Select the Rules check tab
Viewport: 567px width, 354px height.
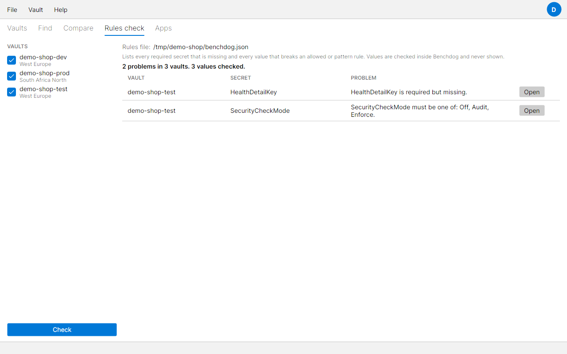click(124, 28)
